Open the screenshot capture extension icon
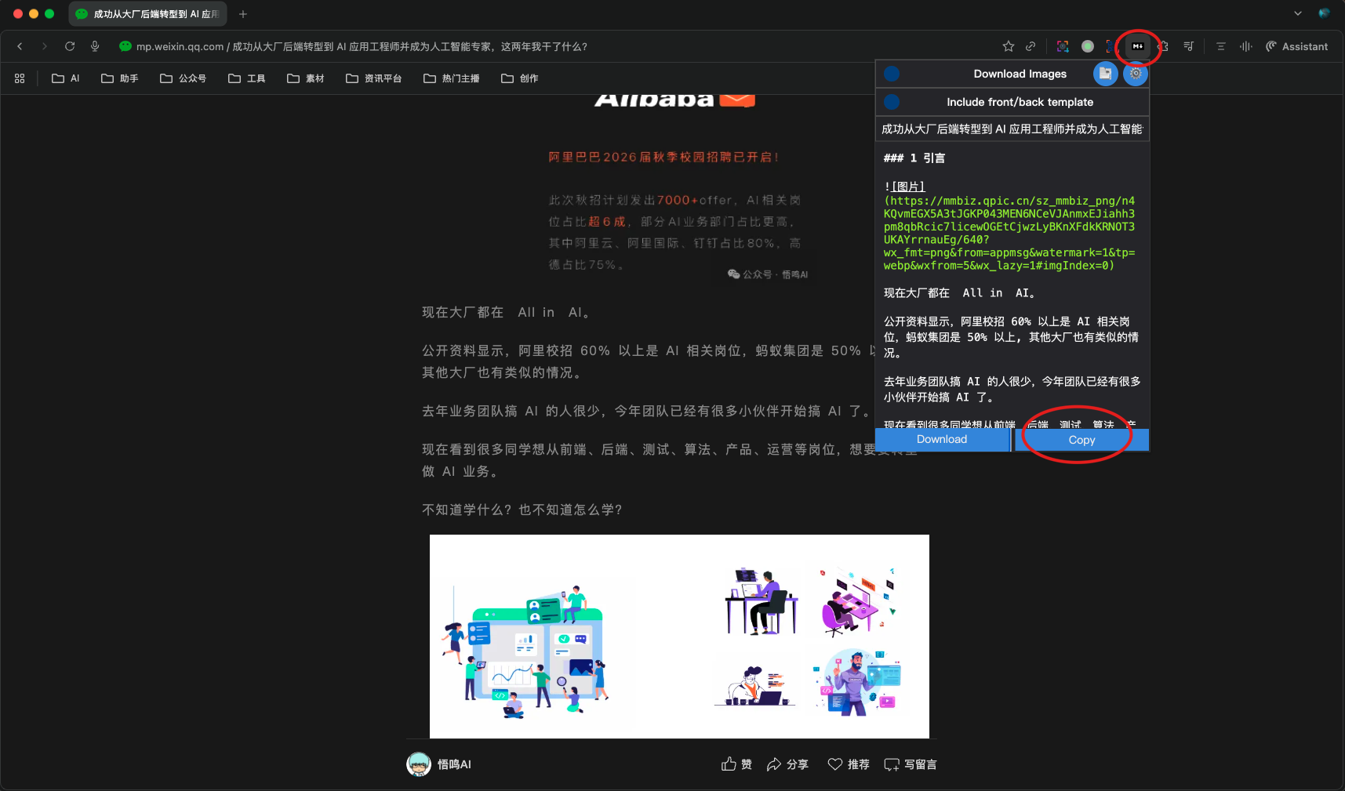The height and width of the screenshot is (791, 1345). [1063, 46]
